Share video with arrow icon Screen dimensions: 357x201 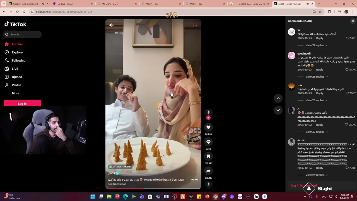[208, 171]
